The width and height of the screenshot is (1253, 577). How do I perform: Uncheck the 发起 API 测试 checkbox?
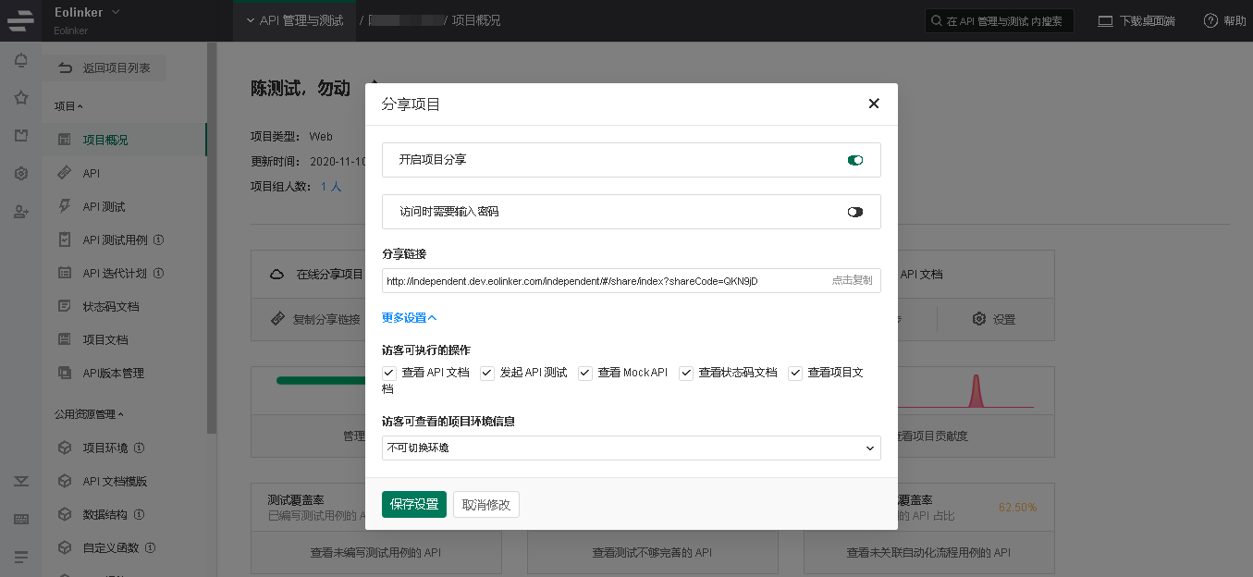click(x=487, y=373)
